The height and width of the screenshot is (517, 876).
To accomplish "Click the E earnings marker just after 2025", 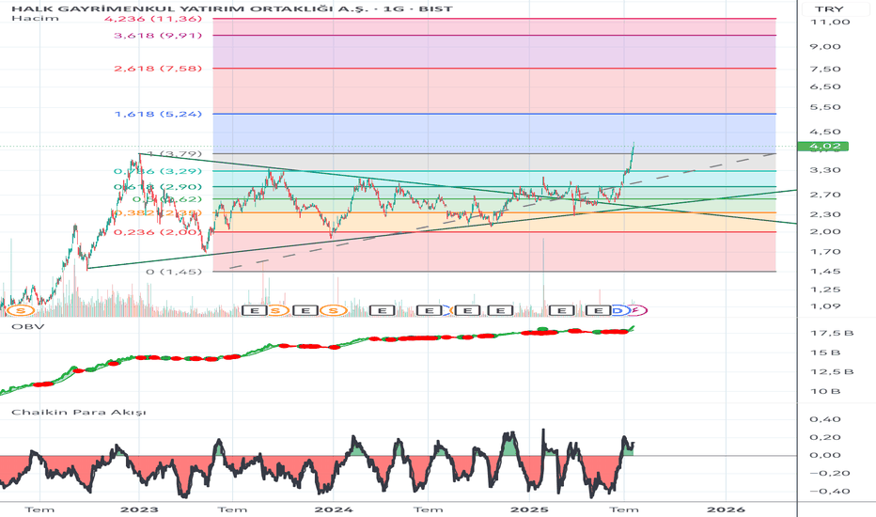I will coord(561,311).
